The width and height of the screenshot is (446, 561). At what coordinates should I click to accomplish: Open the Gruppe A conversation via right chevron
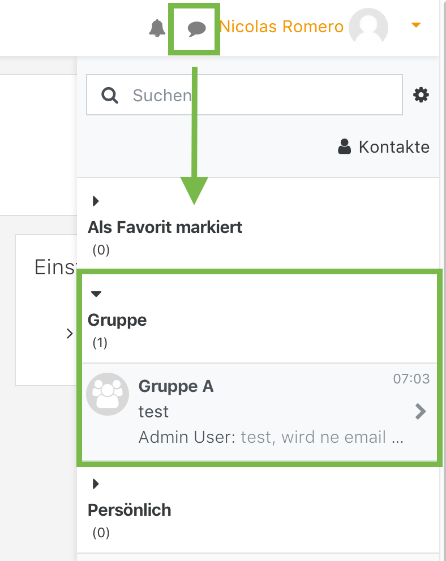coord(420,412)
